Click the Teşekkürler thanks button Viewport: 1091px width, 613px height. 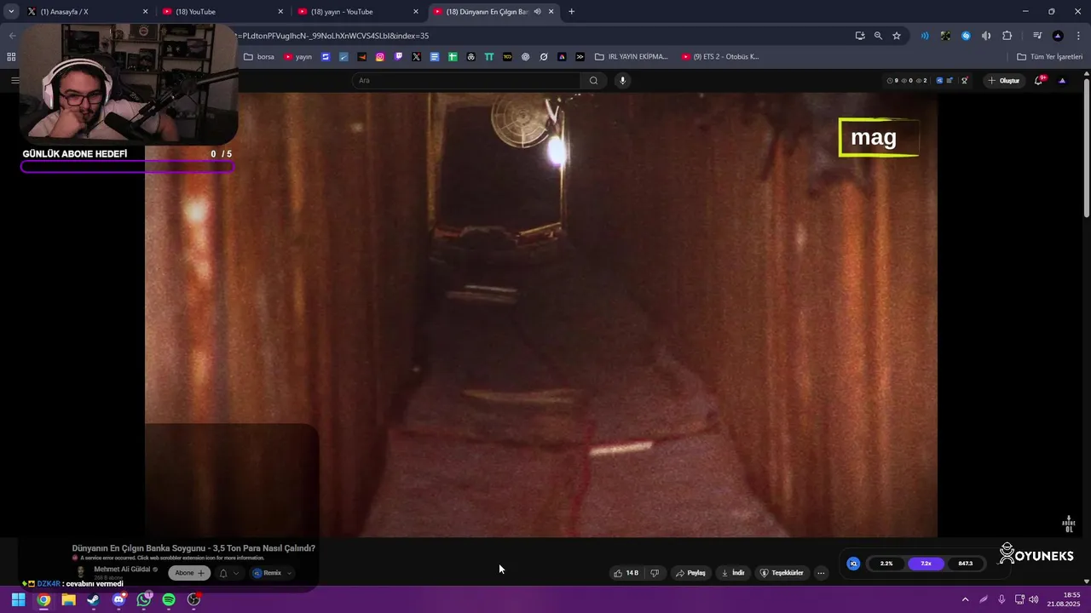point(782,573)
